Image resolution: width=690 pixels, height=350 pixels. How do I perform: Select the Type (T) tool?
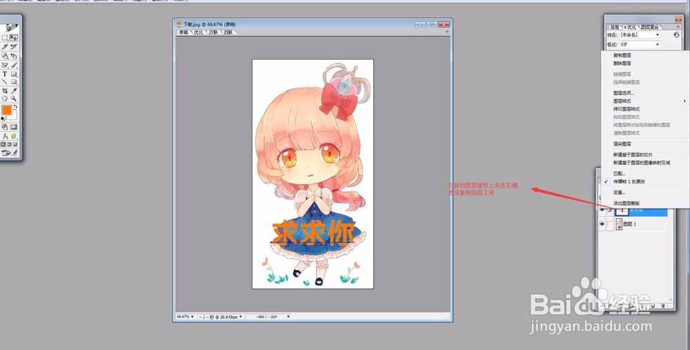(4, 74)
